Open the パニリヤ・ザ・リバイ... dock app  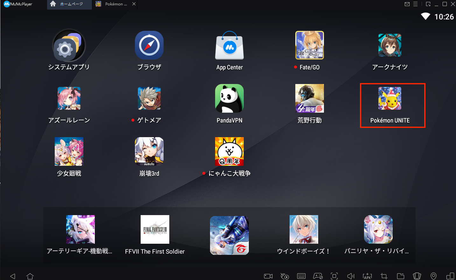click(x=378, y=229)
